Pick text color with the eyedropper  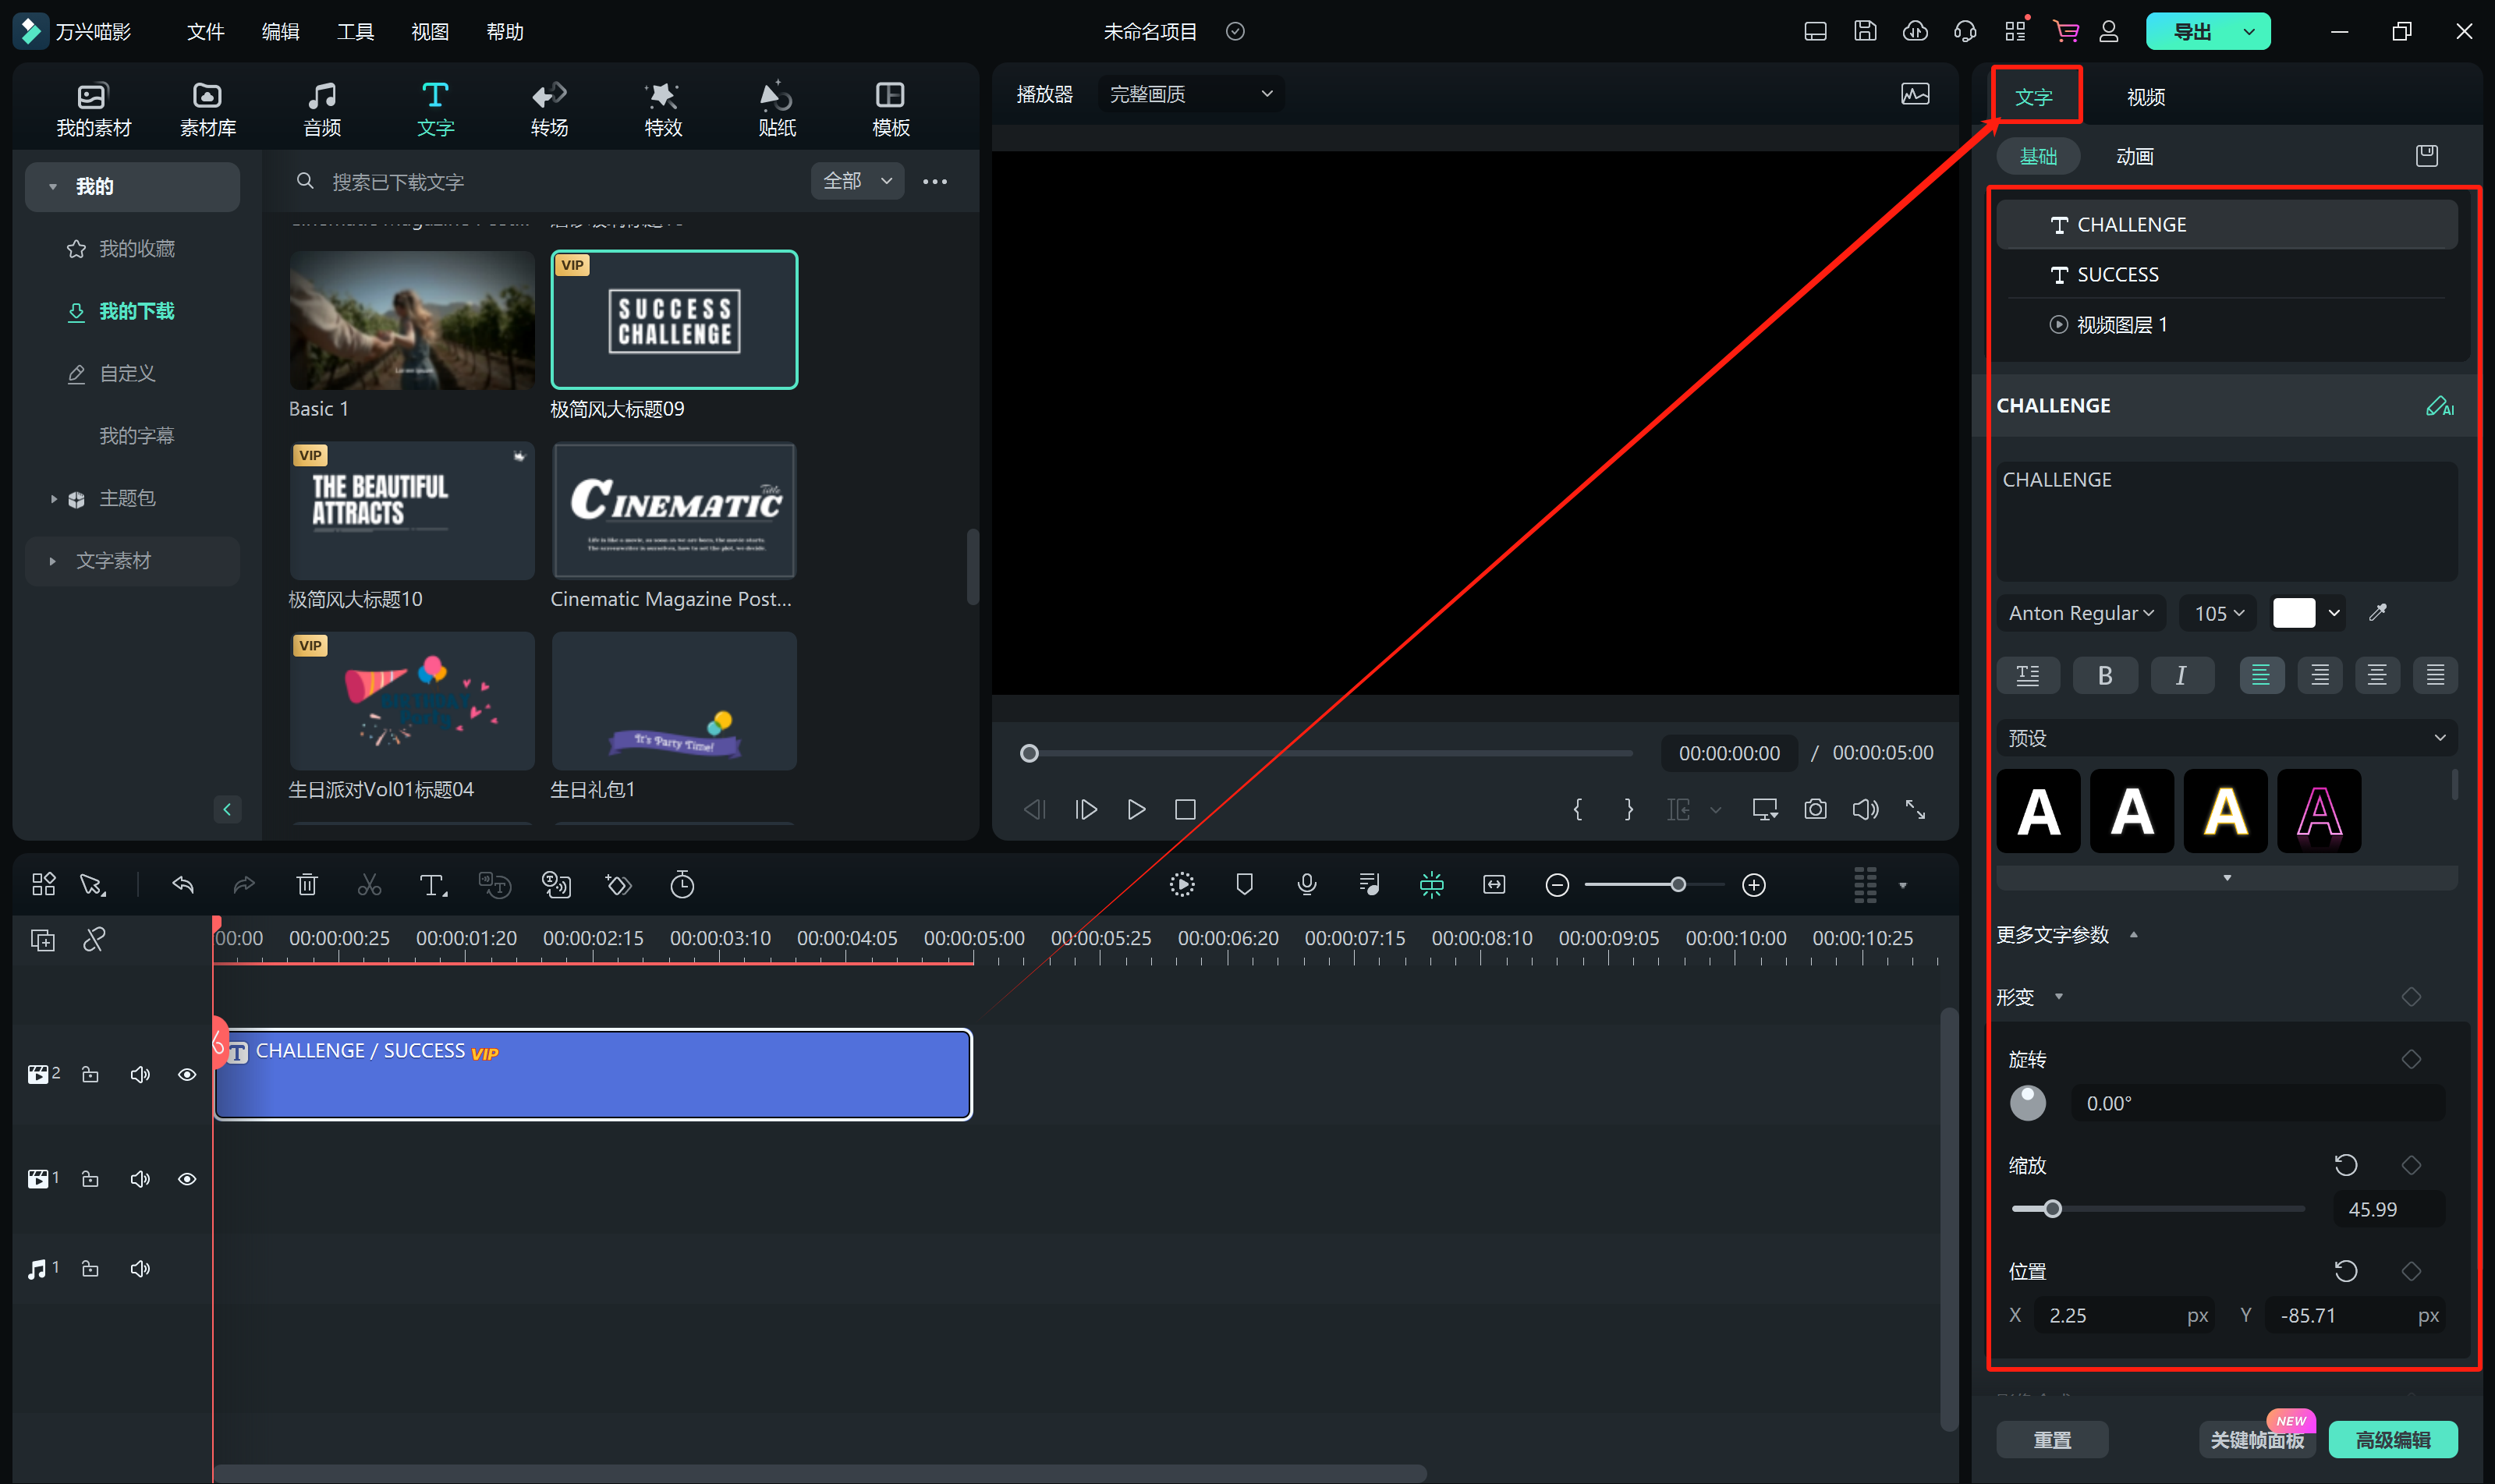2378,613
